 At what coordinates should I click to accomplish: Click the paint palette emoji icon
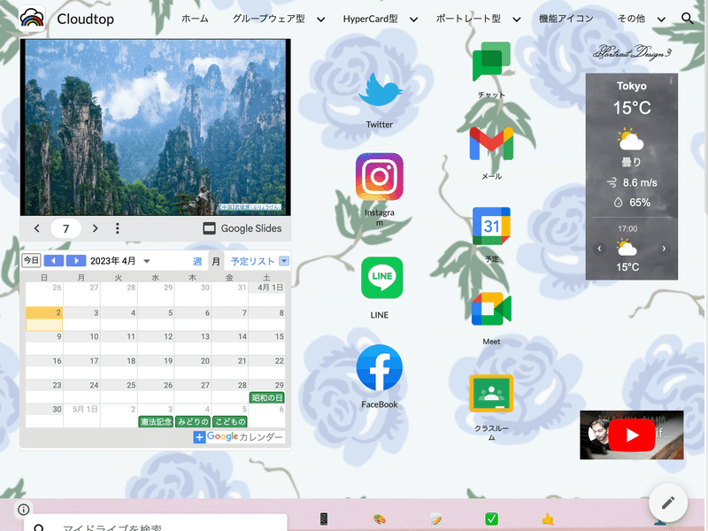(380, 519)
